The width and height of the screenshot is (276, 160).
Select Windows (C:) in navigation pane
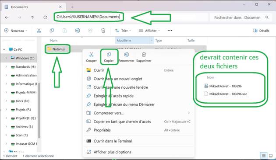(25, 58)
